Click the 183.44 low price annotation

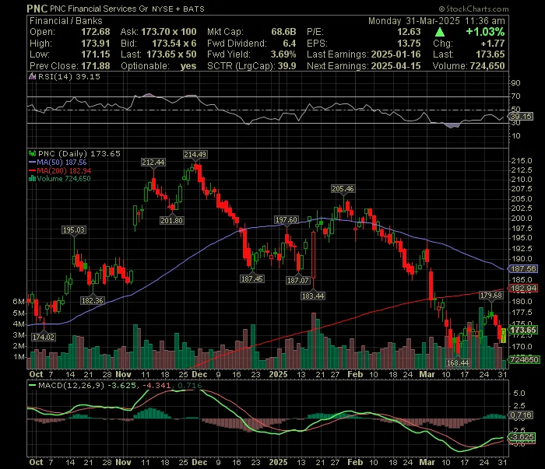coord(313,296)
